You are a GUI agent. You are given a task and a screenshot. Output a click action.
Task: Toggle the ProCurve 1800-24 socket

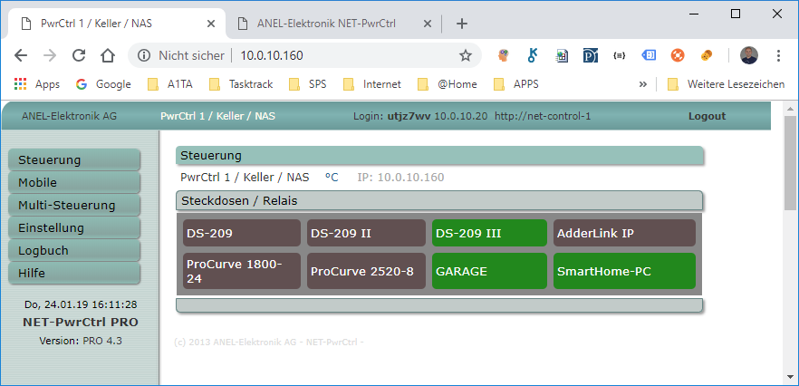click(242, 271)
